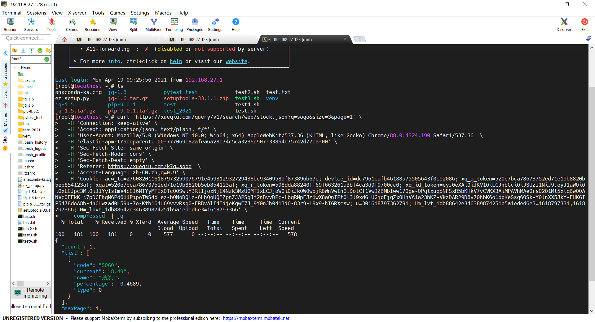595x322 pixels.
Task: Click the Referer xueqiu.com/k?q=sogo link
Action: (x=150, y=166)
